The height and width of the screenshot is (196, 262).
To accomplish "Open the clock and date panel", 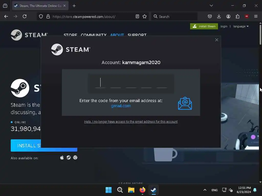I will pos(244,190).
